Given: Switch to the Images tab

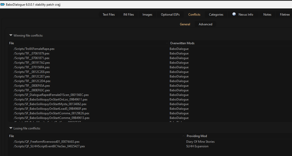Looking at the screenshot, I should (147, 15).
